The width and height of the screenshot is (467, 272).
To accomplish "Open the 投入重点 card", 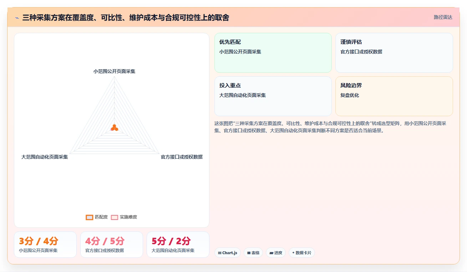I will click(273, 96).
